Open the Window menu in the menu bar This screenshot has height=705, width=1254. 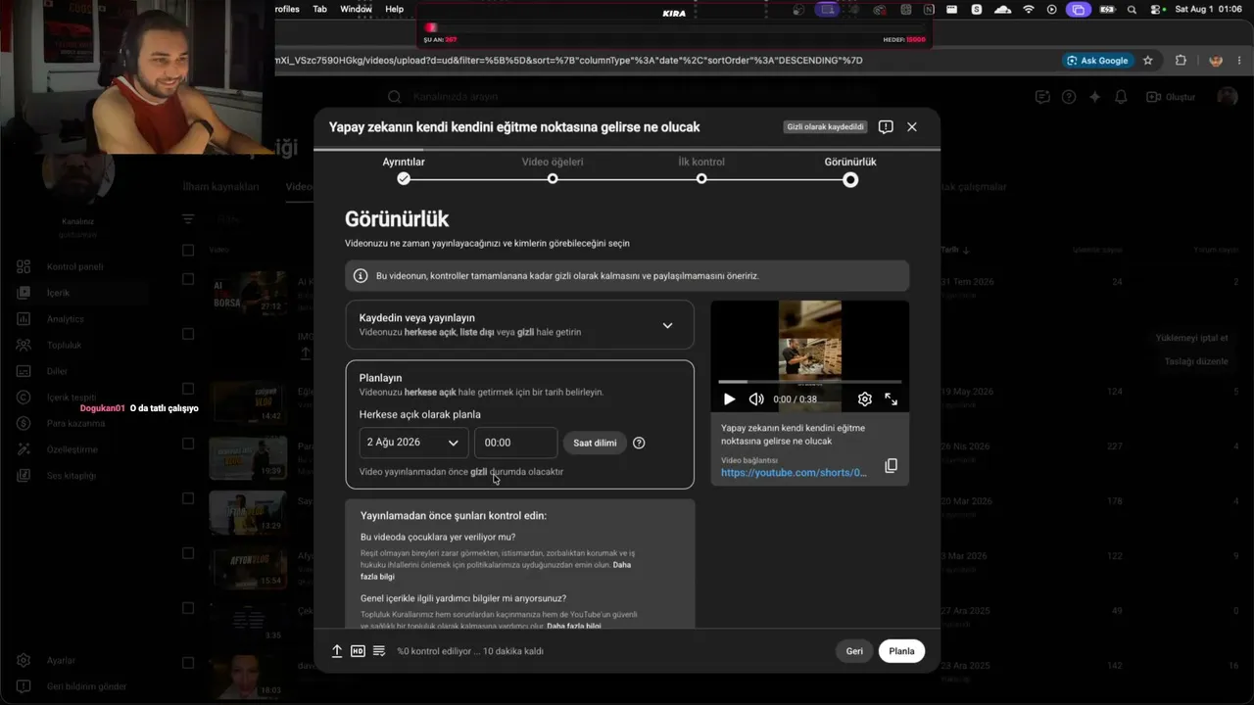pyautogui.click(x=356, y=9)
